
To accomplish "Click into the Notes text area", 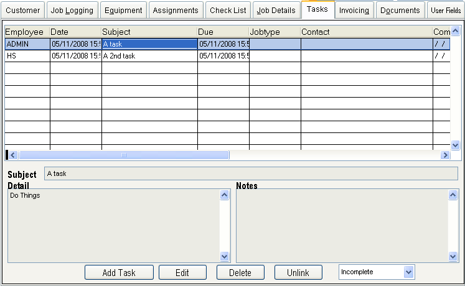I will coord(341,225).
